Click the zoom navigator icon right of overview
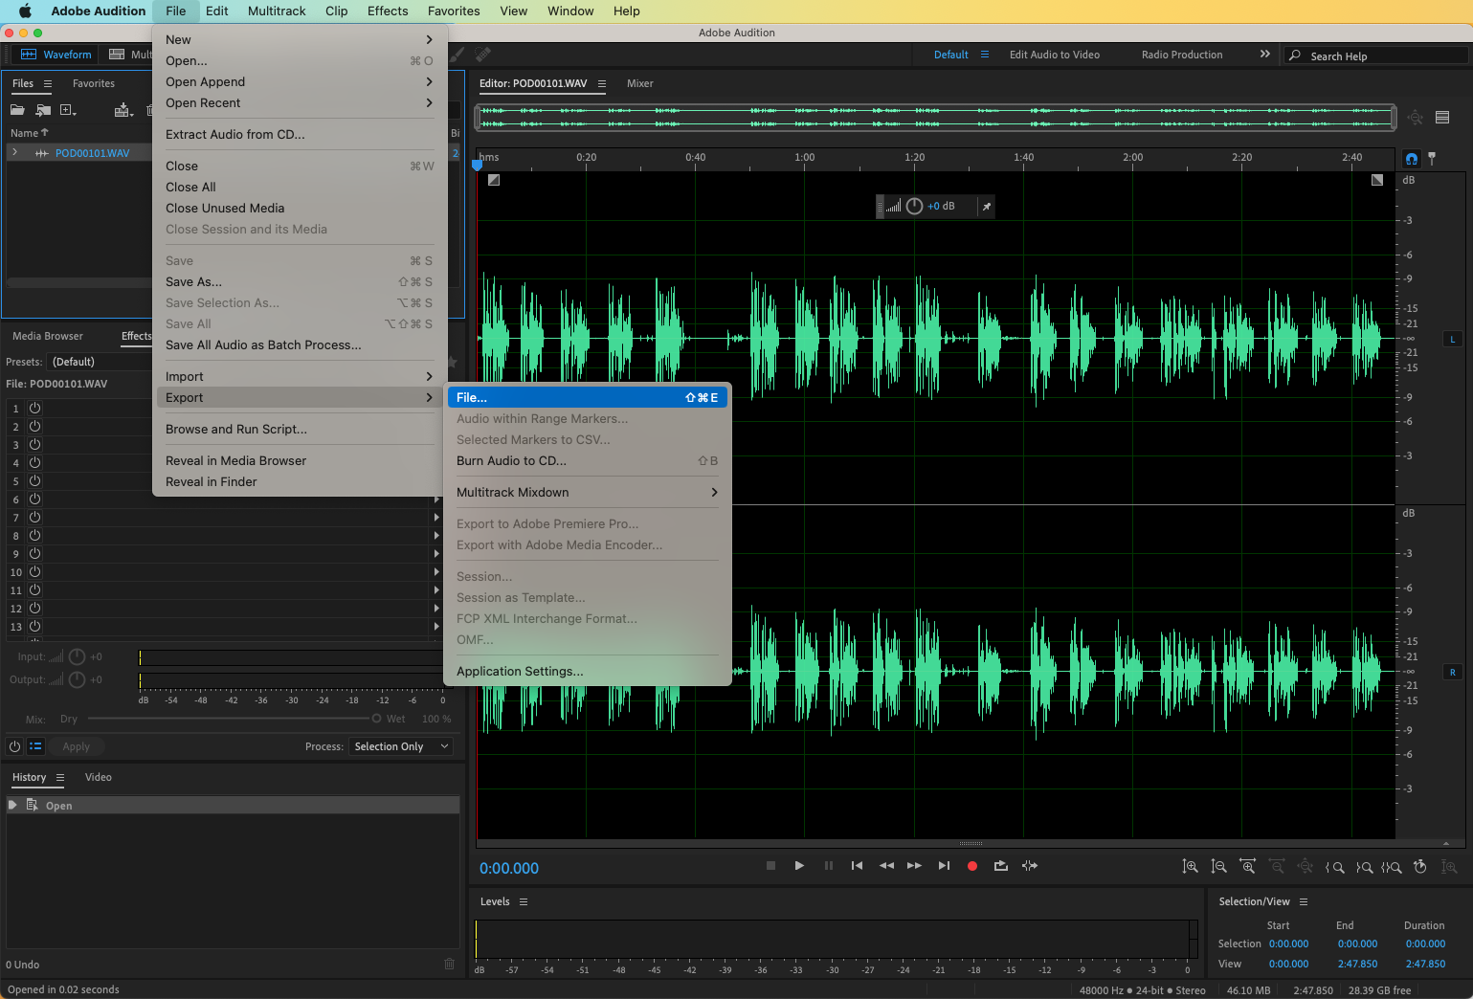1473x999 pixels. point(1416,118)
